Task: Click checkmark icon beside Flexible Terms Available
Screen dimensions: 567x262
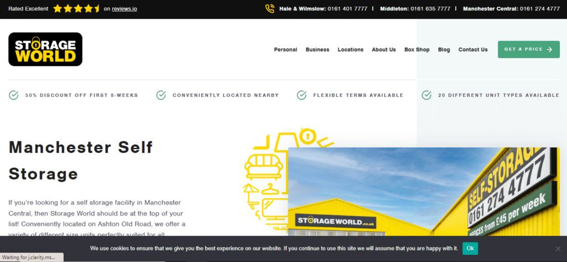Action: click(302, 95)
